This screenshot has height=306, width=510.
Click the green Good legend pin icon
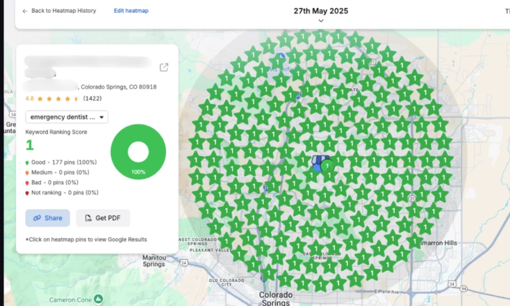tap(27, 163)
